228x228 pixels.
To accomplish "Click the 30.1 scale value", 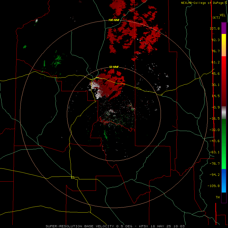I will click(x=216, y=85).
